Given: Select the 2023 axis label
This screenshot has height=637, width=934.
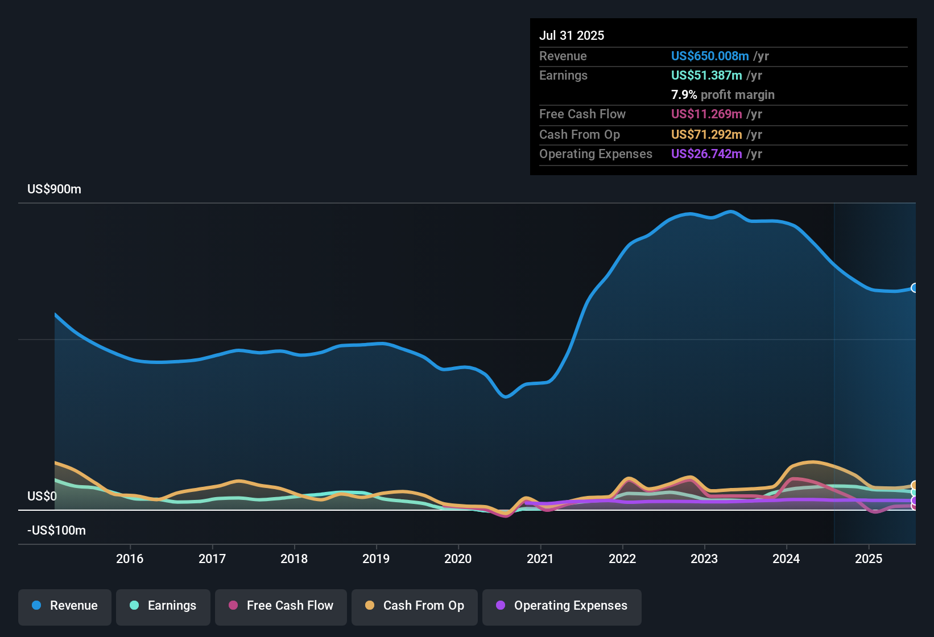Looking at the screenshot, I should coord(705,559).
